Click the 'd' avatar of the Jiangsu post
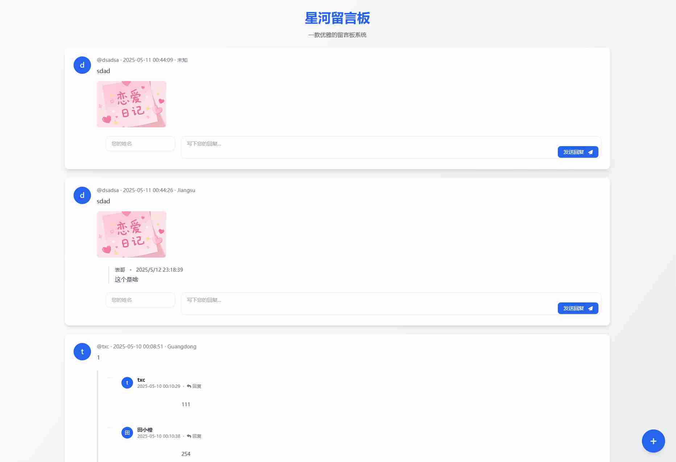The width and height of the screenshot is (676, 462). pos(82,195)
